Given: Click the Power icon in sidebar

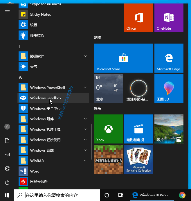Looking at the screenshot, I should coord(7,182).
